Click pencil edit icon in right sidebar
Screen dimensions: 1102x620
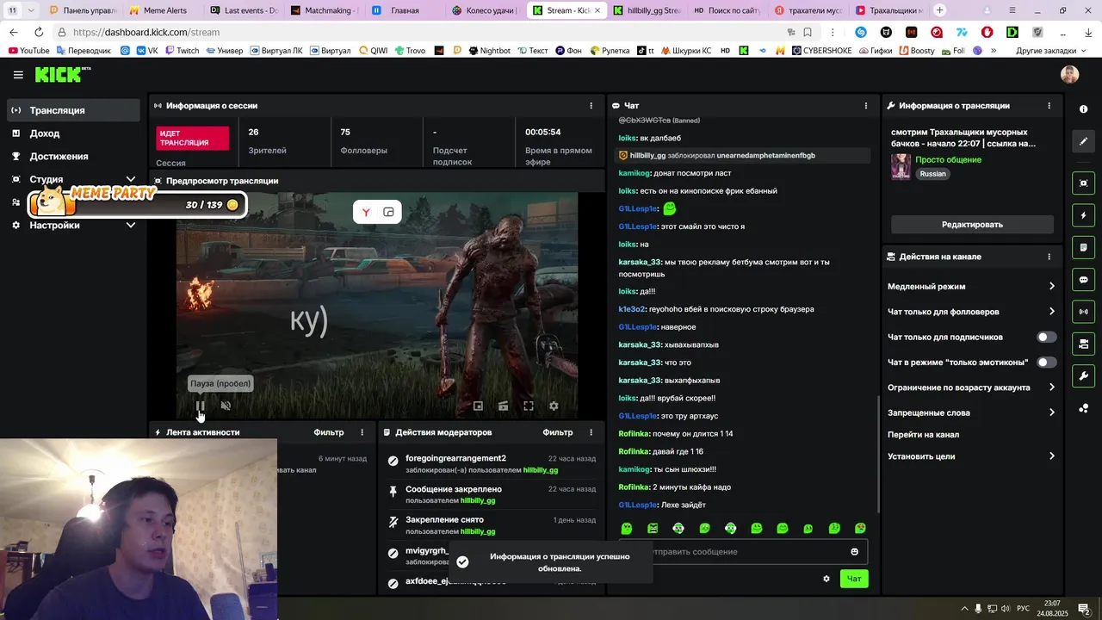pos(1083,141)
